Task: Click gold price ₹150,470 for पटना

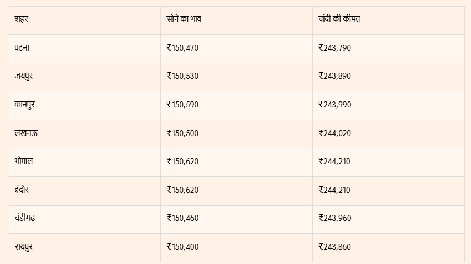Action: (182, 48)
